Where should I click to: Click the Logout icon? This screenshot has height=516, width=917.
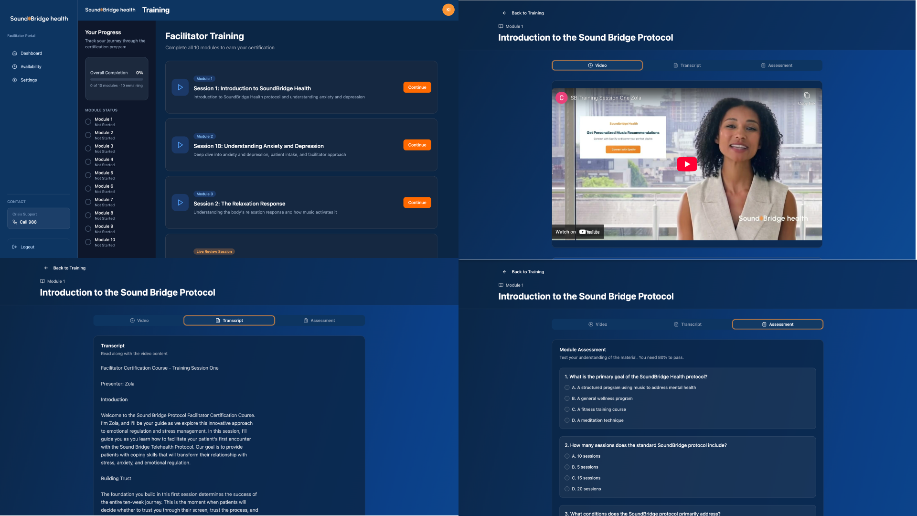pyautogui.click(x=15, y=247)
